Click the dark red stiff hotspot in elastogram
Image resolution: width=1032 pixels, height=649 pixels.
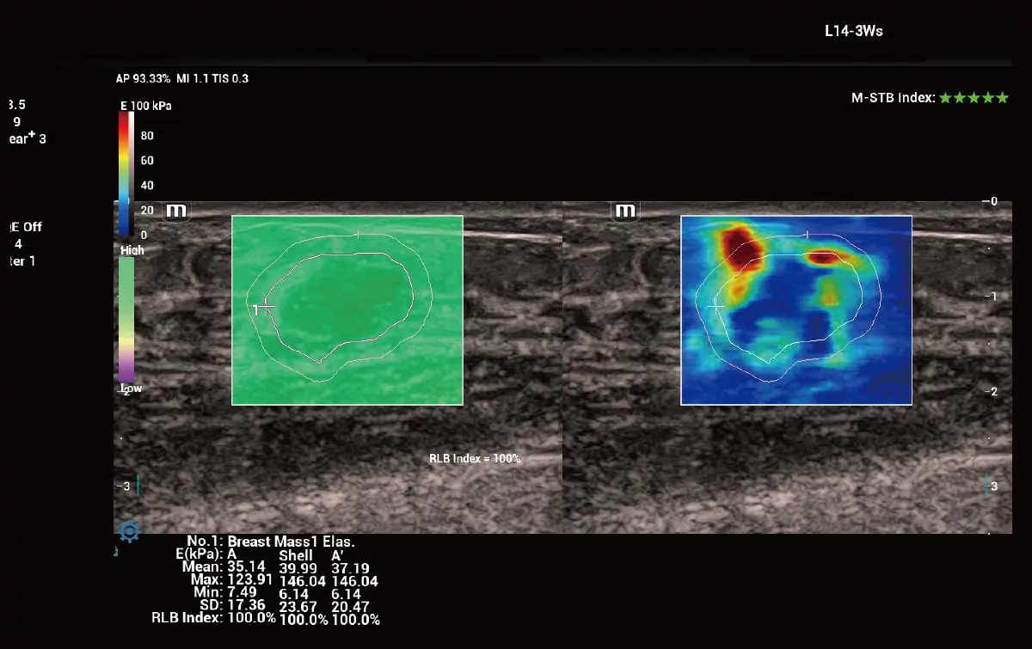pyautogui.click(x=740, y=247)
